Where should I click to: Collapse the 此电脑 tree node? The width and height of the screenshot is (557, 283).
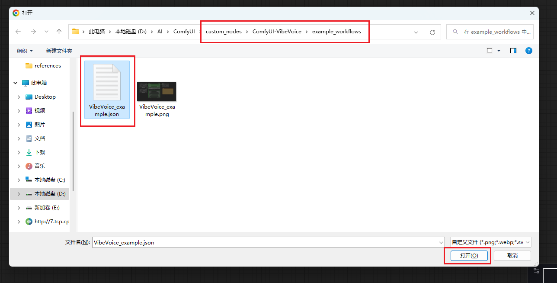pyautogui.click(x=15, y=83)
